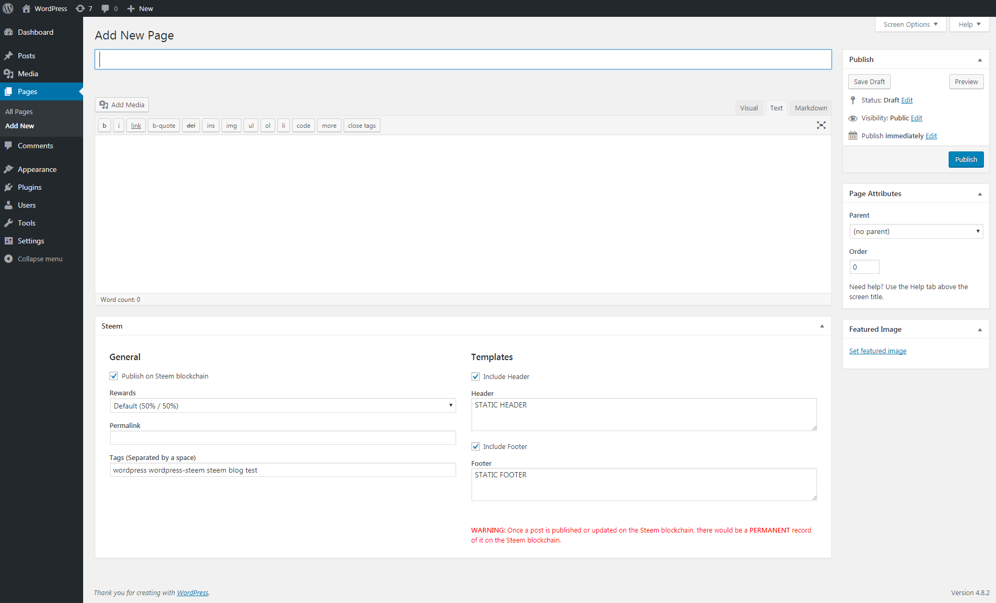Click the b-quote quicktag button
The height and width of the screenshot is (603, 996).
164,126
